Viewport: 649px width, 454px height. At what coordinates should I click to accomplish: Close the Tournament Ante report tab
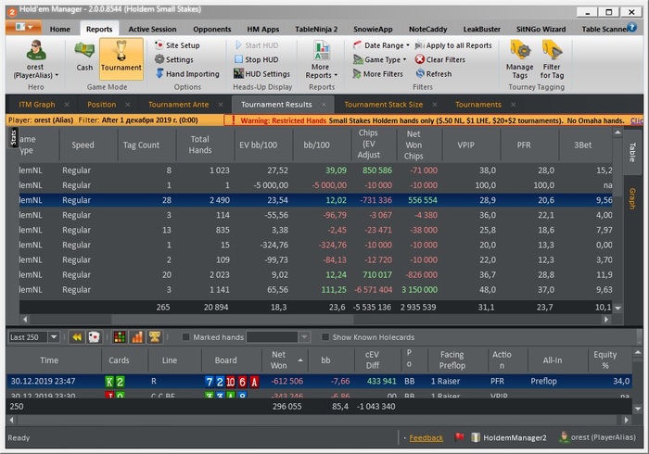[x=221, y=105]
